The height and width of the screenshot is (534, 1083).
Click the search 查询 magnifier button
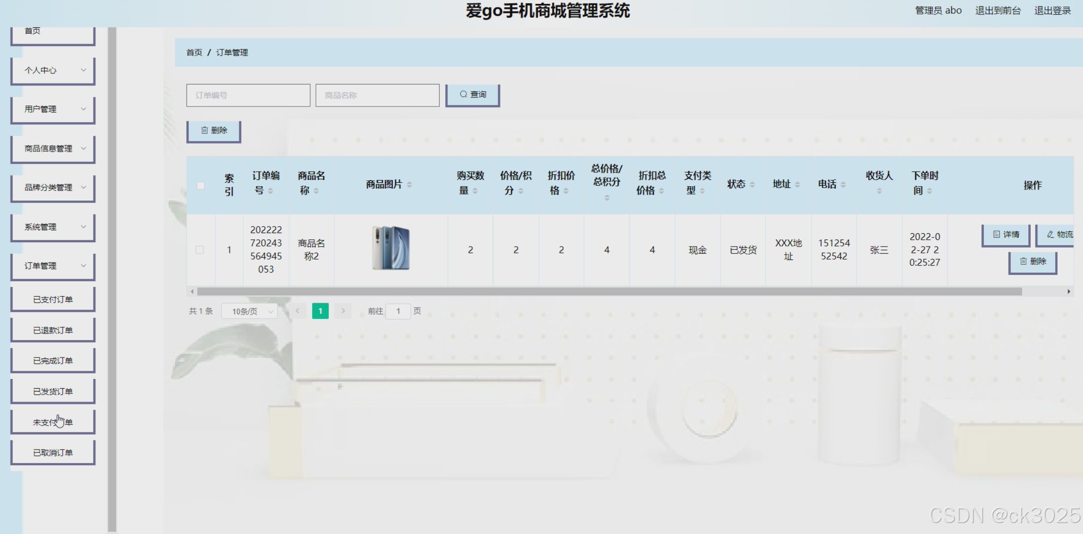[x=473, y=95]
